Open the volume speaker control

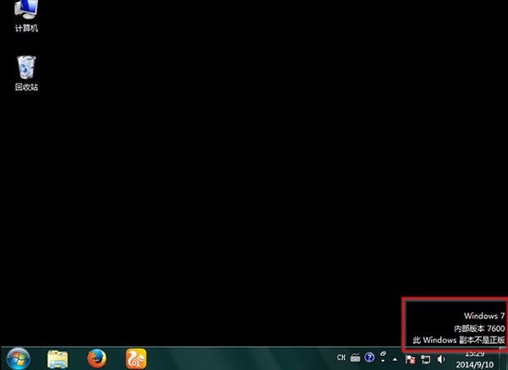441,358
